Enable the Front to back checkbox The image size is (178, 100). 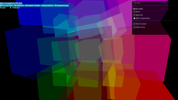coord(134,24)
